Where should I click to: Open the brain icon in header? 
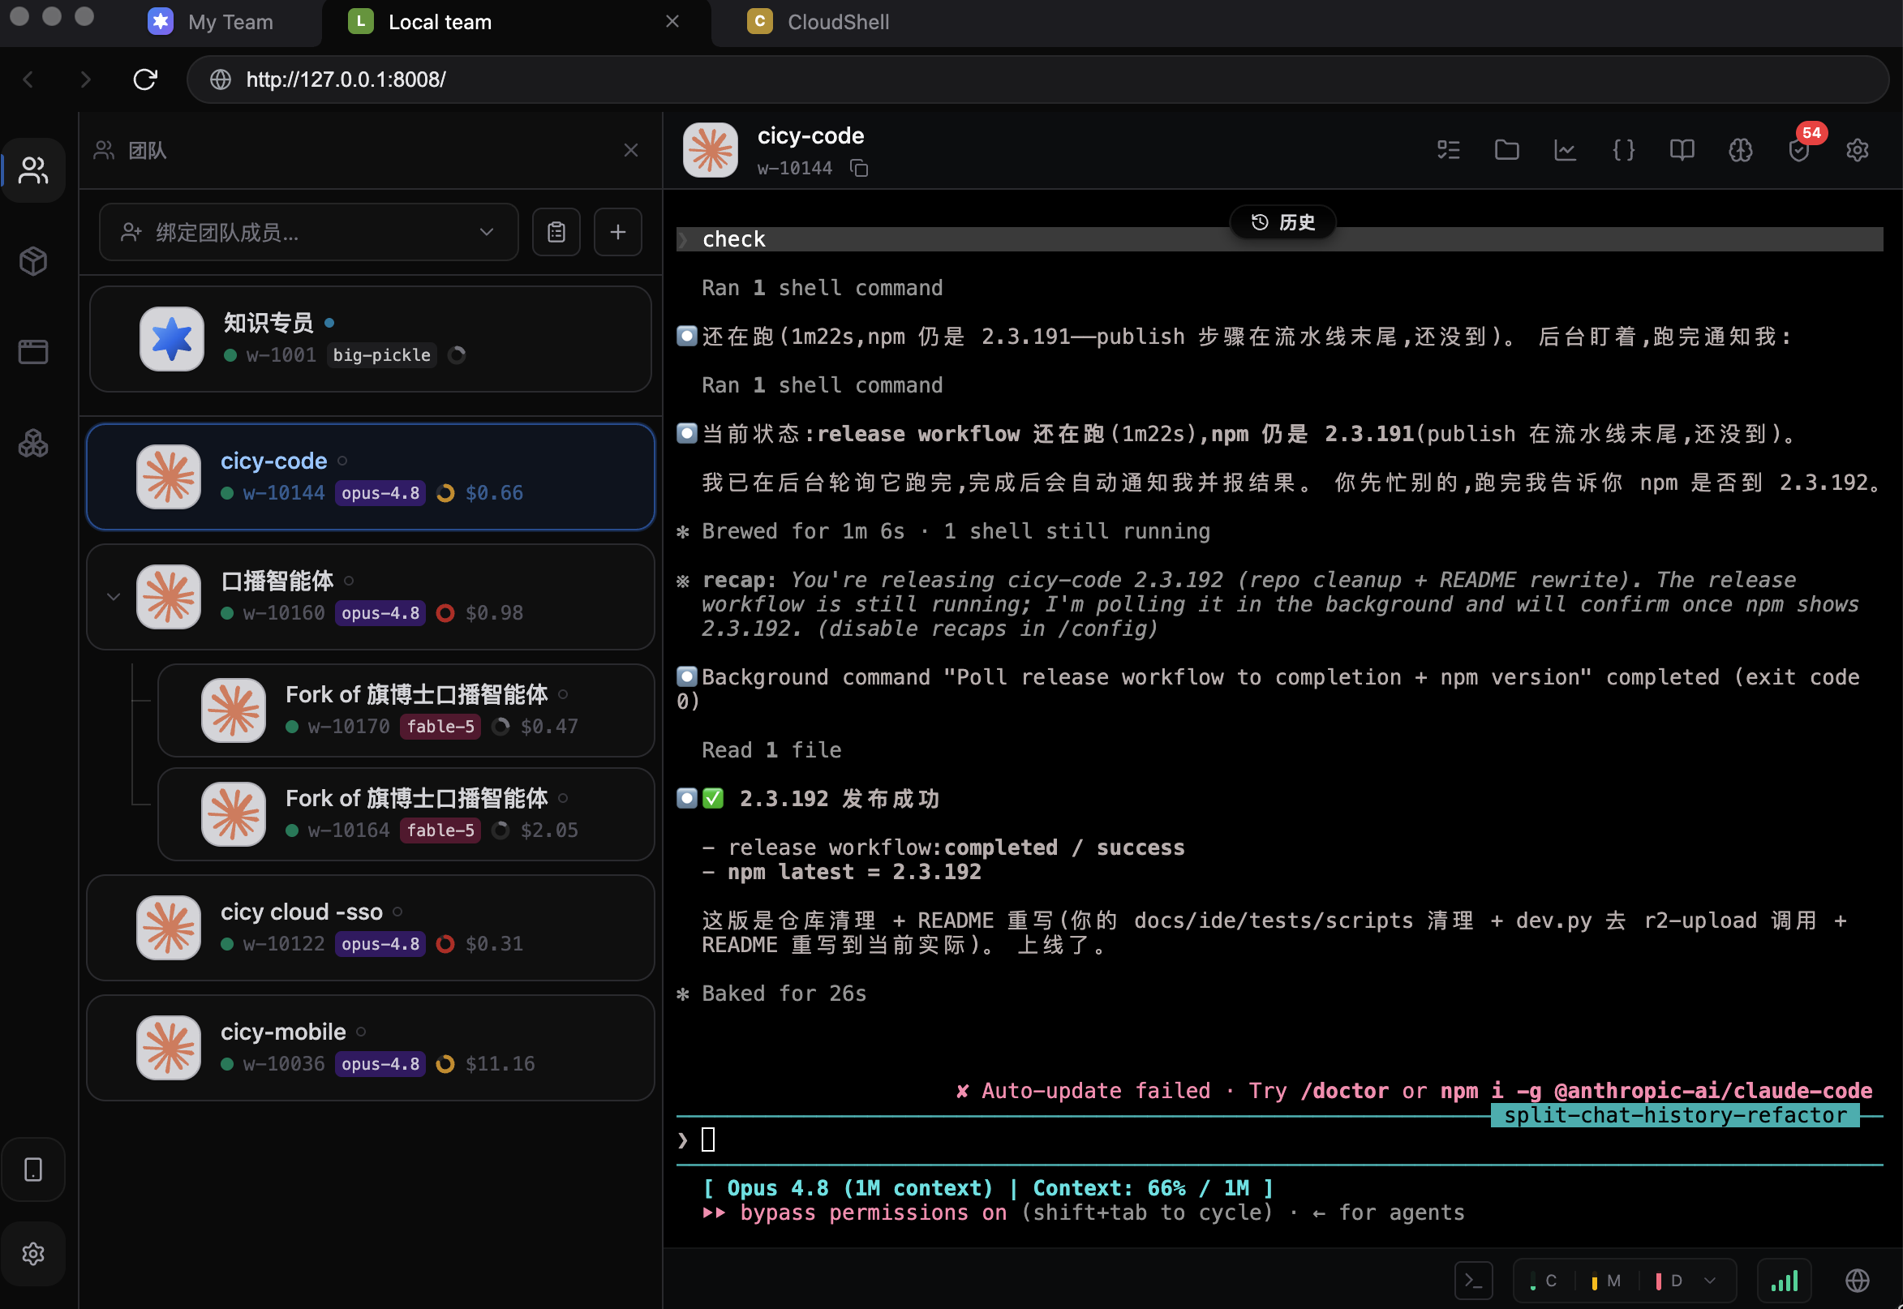(1740, 150)
